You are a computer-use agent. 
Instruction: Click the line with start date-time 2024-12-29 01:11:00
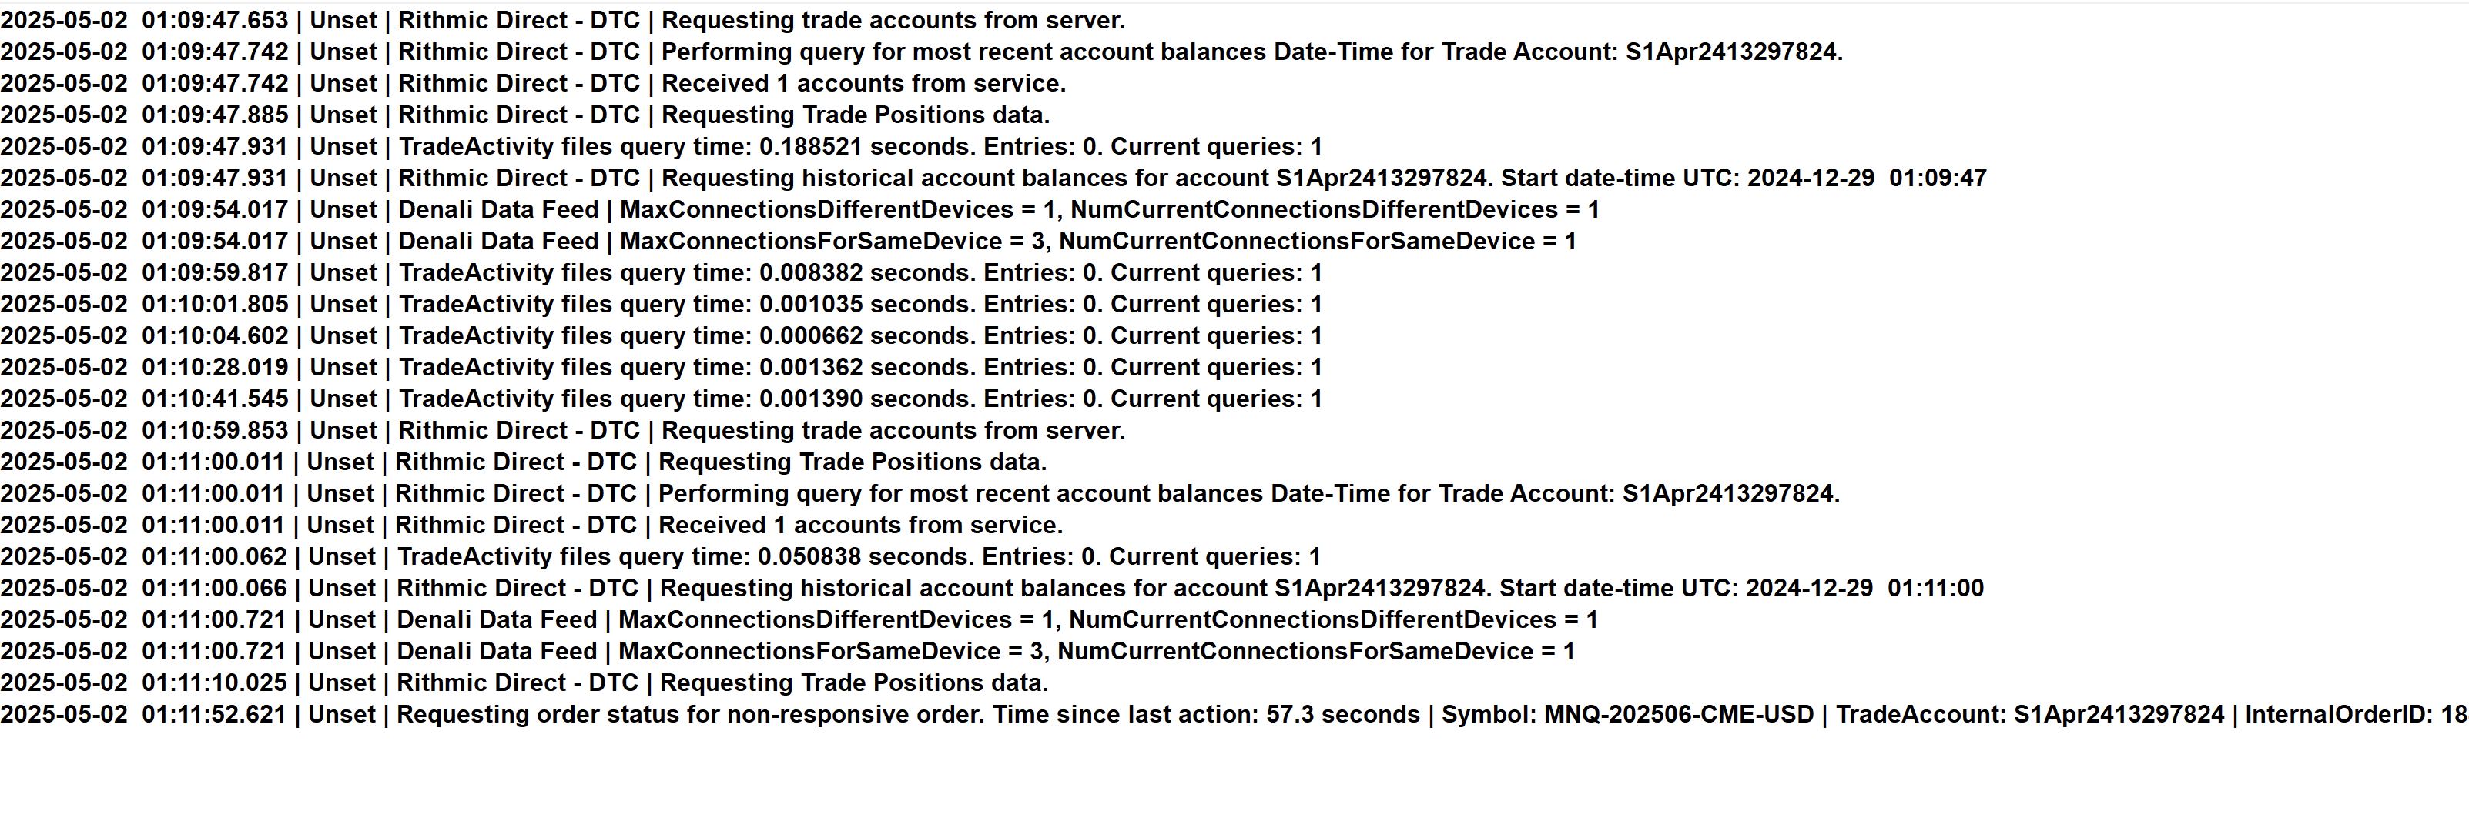(992, 589)
